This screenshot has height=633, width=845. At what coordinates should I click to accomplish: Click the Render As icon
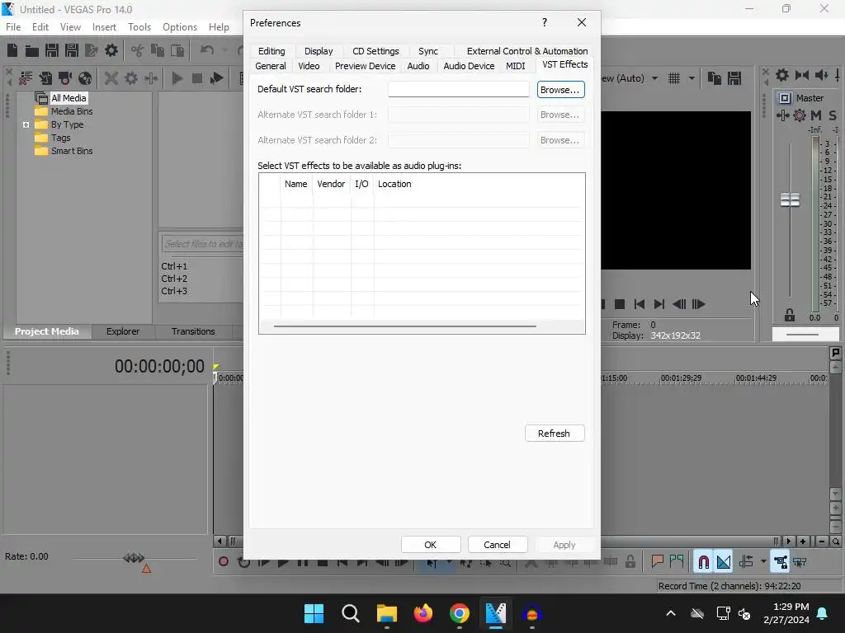pos(92,50)
